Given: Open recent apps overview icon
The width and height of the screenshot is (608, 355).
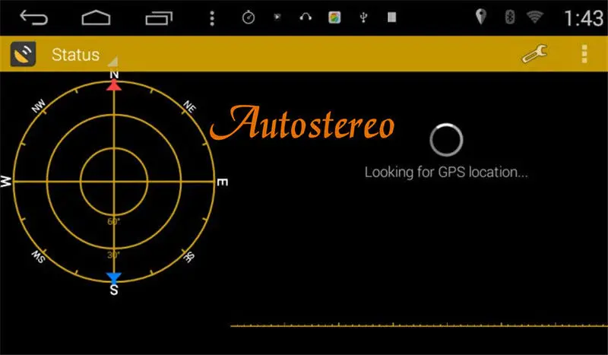Looking at the screenshot, I should point(159,18).
